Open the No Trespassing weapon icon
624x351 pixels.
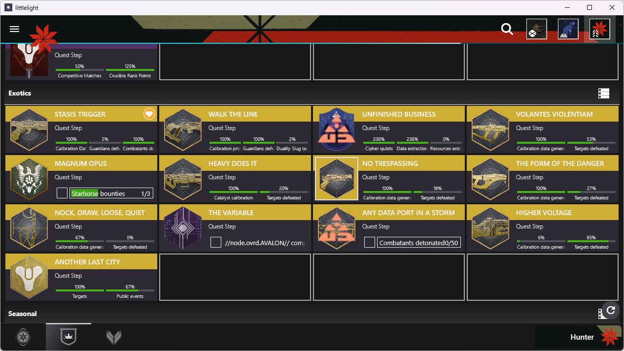tap(337, 179)
